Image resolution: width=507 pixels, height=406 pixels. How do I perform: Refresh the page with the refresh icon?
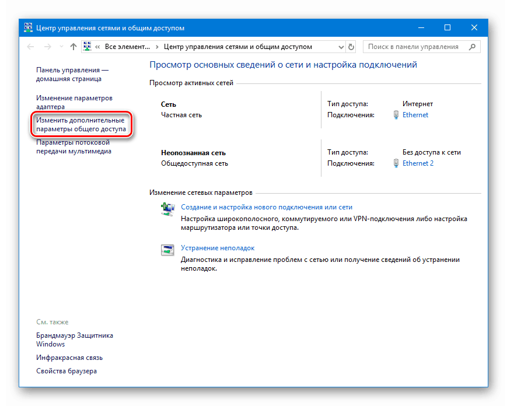click(351, 47)
